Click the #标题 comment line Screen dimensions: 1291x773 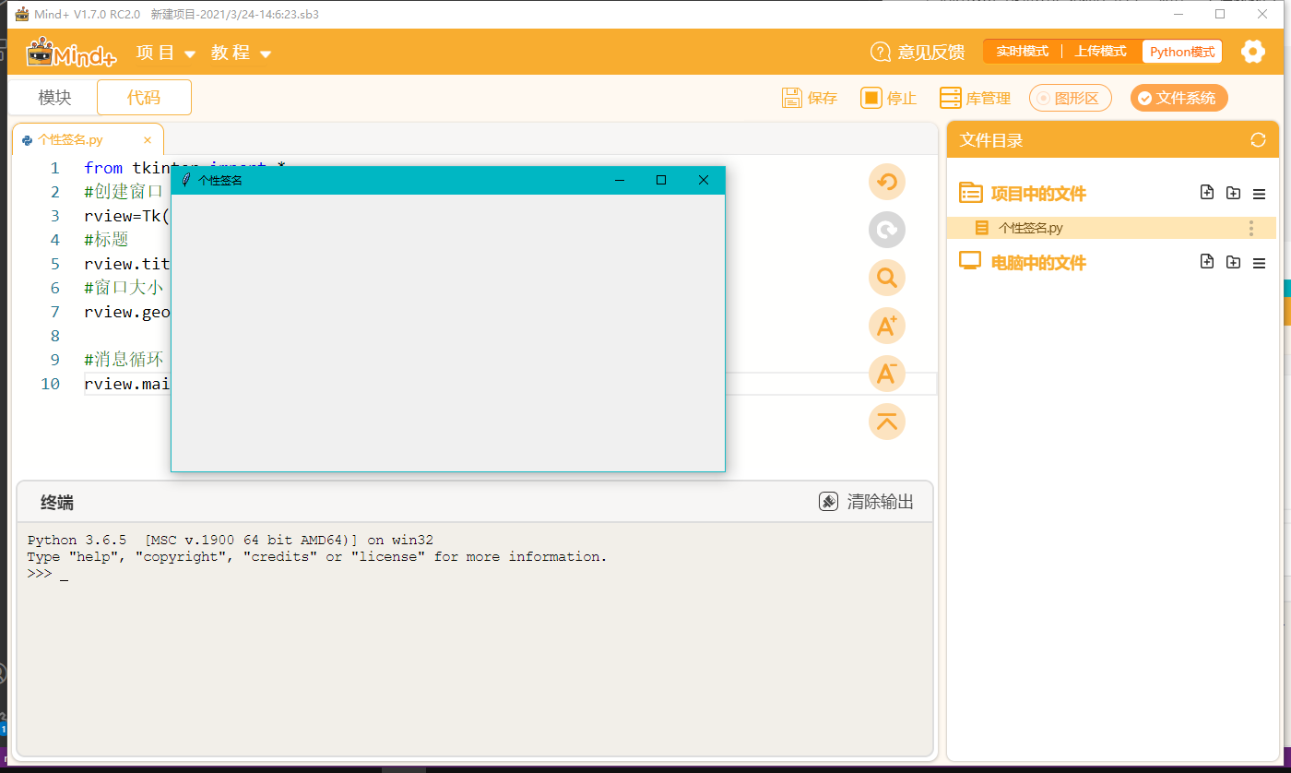105,240
